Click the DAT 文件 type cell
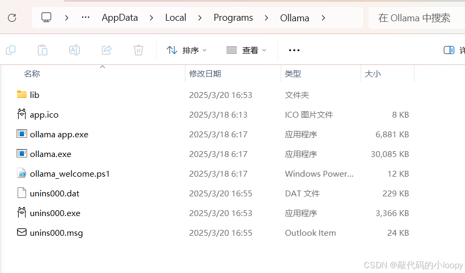 point(302,194)
